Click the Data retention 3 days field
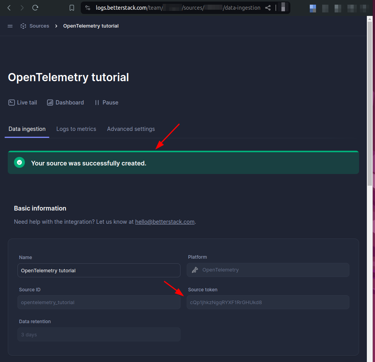The width and height of the screenshot is (375, 362). coord(99,334)
